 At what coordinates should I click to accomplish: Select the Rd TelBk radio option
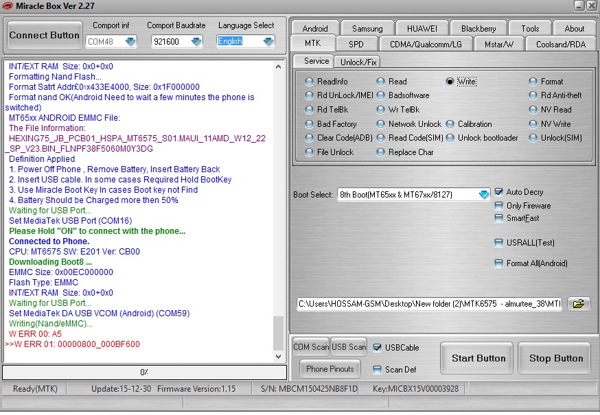[309, 110]
